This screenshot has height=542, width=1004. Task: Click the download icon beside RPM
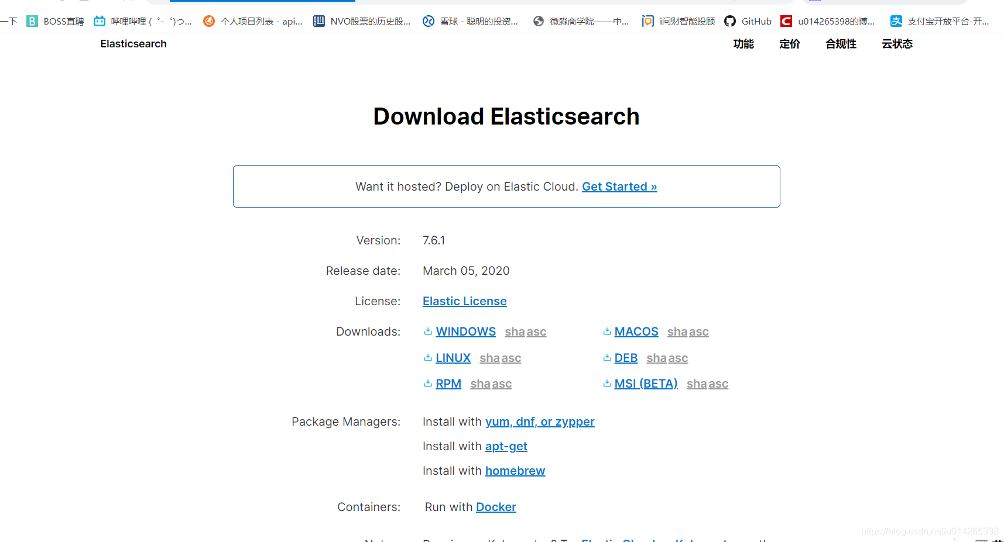click(428, 384)
